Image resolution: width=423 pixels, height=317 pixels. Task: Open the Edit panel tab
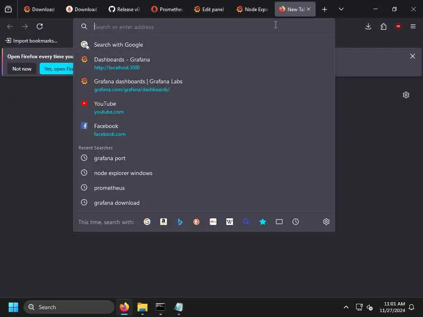coord(209,9)
